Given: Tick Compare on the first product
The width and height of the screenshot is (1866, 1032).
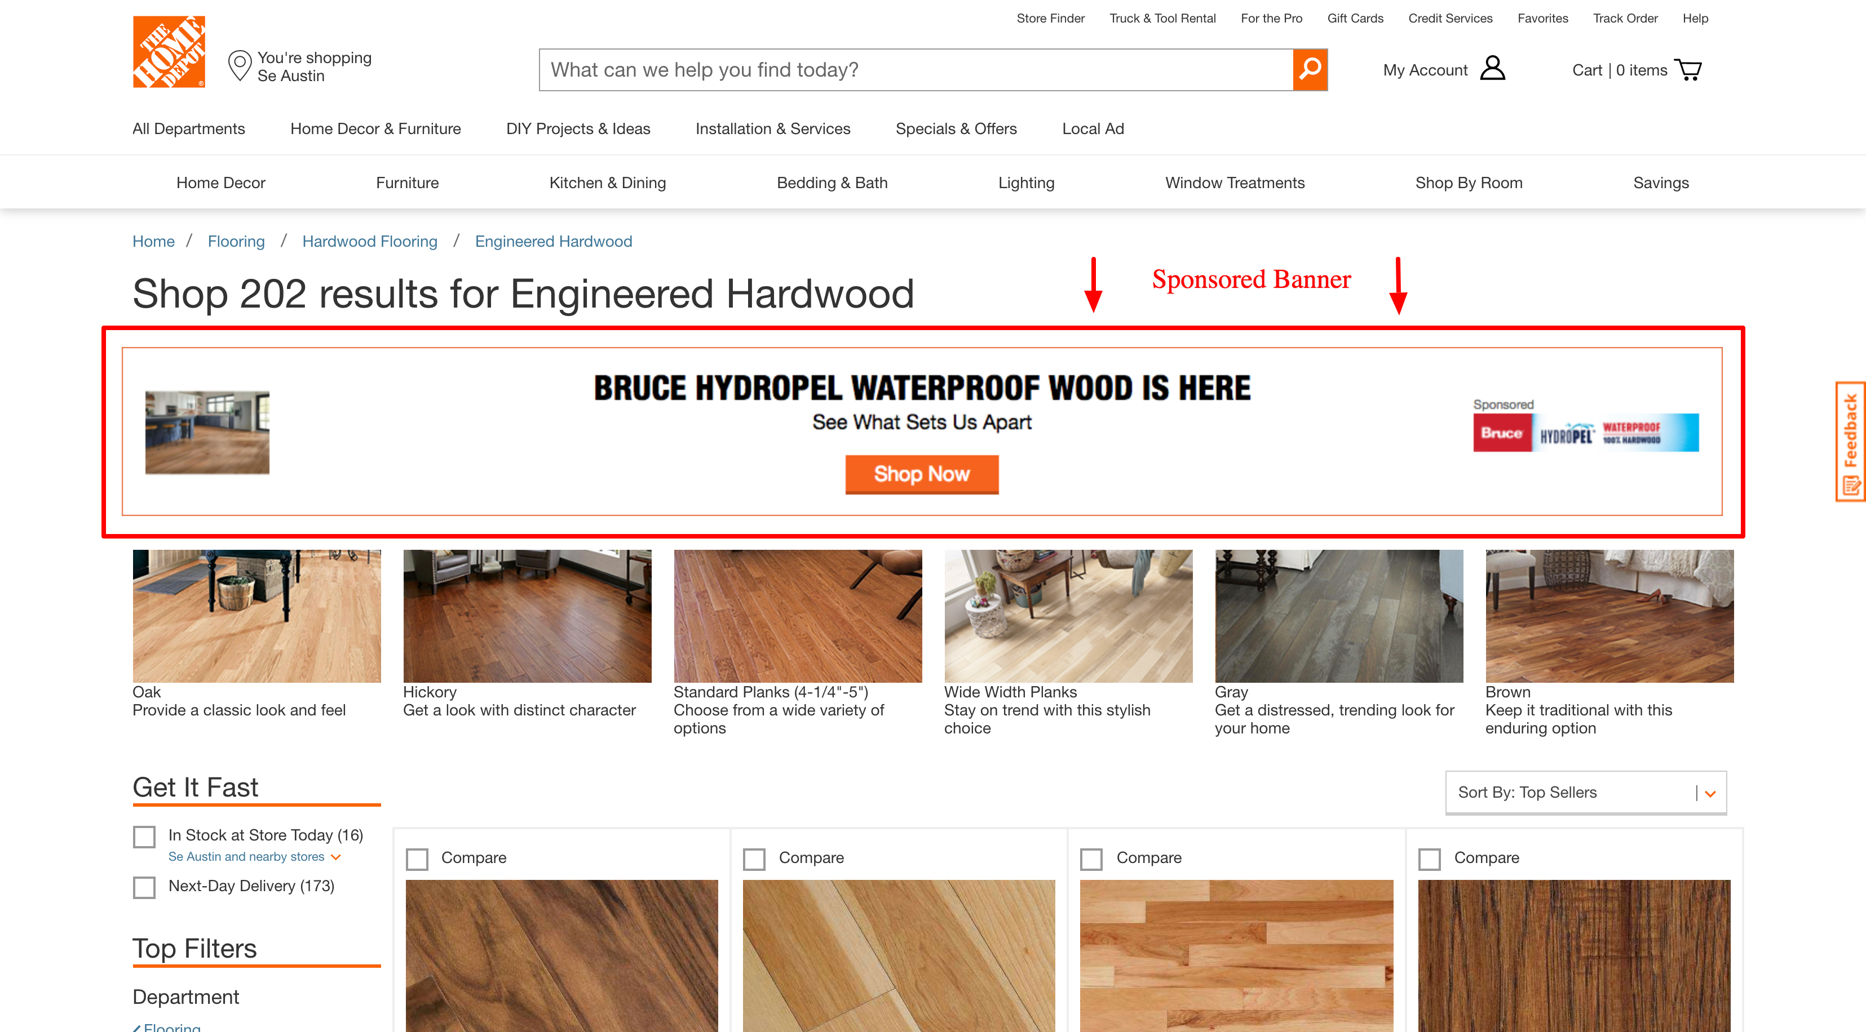Looking at the screenshot, I should tap(417, 859).
